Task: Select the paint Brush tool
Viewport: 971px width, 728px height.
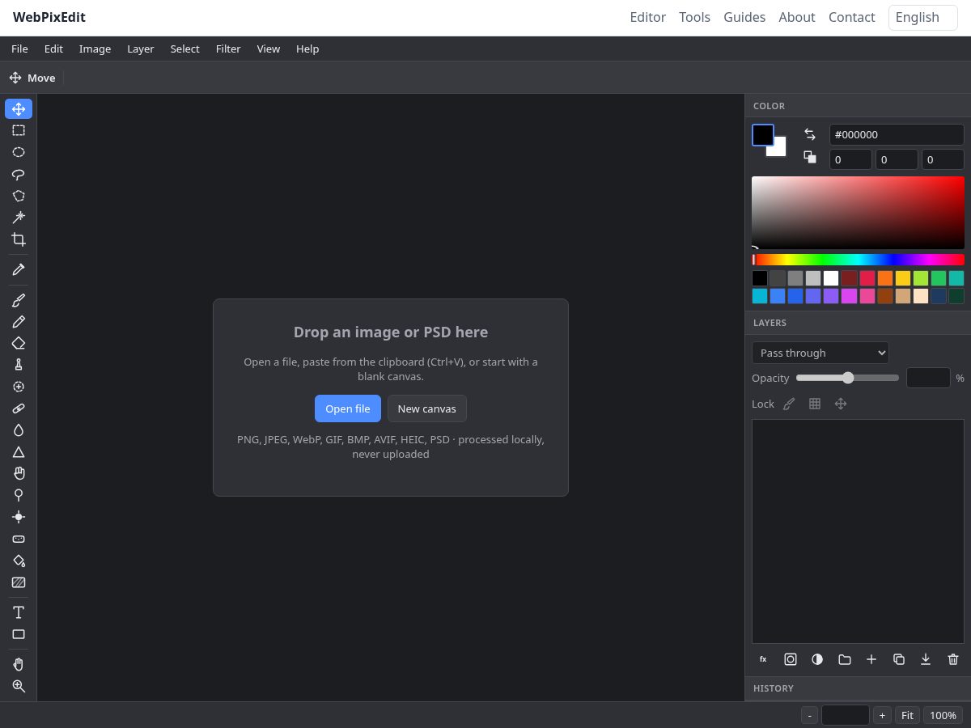Action: [x=19, y=300]
